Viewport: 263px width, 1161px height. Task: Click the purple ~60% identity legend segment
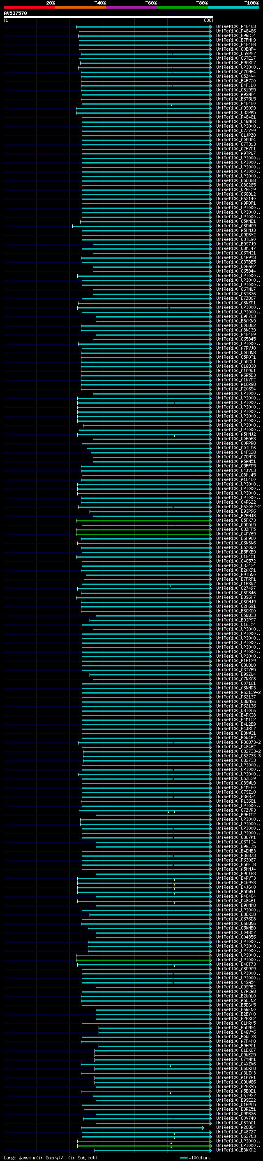[x=132, y=8]
